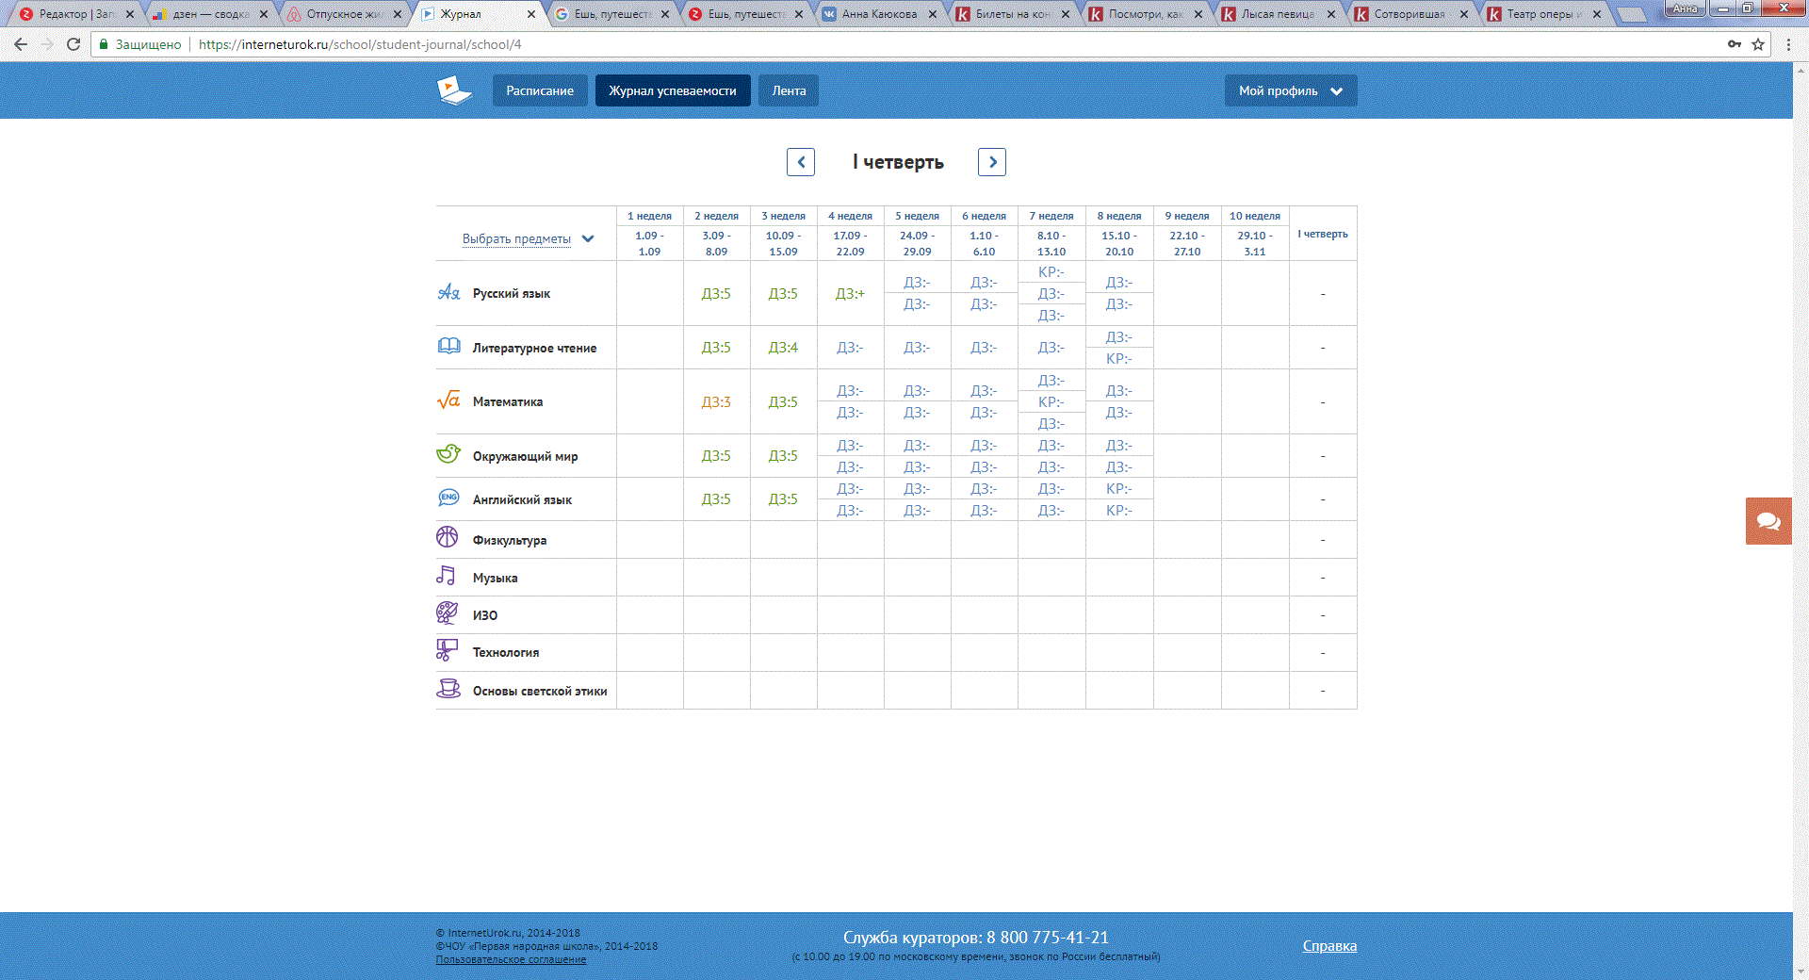Click Русский язык week 4 ДЗ:+
1809x980 pixels.
coord(850,294)
